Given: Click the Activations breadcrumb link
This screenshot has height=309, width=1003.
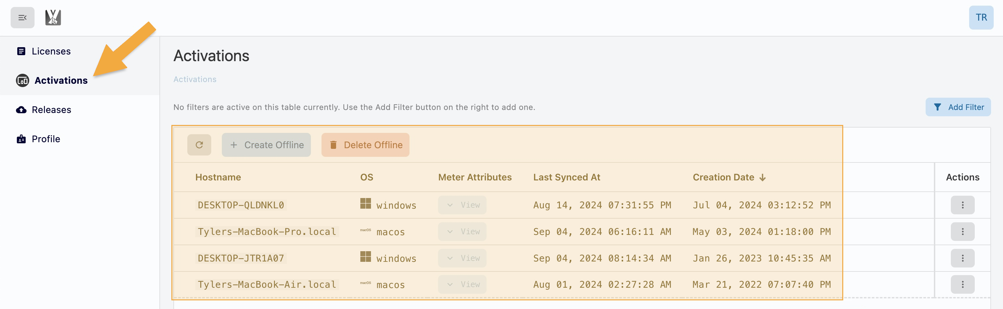Looking at the screenshot, I should pos(195,79).
